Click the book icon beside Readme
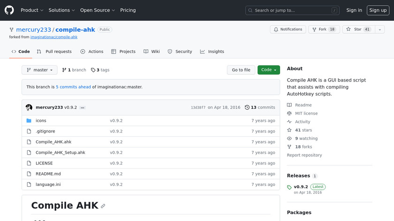The width and height of the screenshot is (394, 221). (x=289, y=105)
